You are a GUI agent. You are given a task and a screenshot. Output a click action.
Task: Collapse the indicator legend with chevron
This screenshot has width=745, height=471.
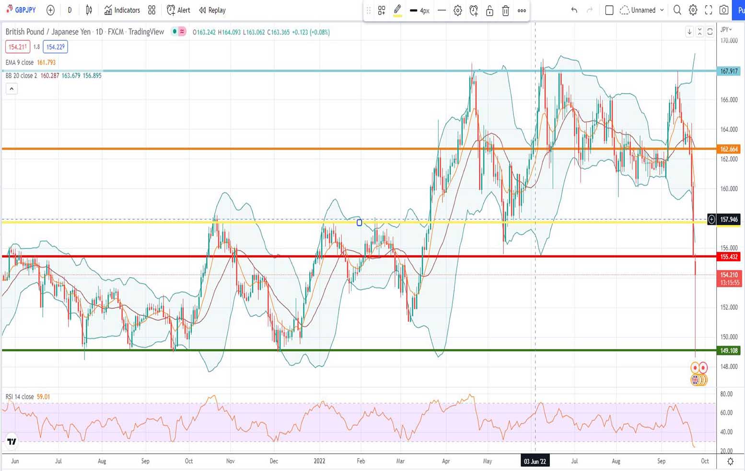click(x=12, y=89)
